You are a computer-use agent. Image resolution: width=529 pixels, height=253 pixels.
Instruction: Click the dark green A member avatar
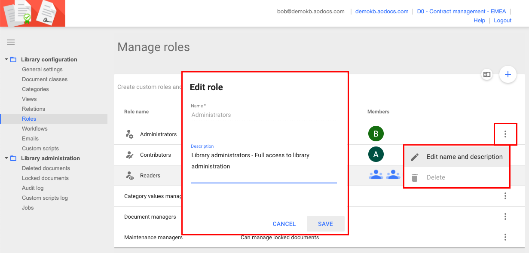pyautogui.click(x=376, y=155)
